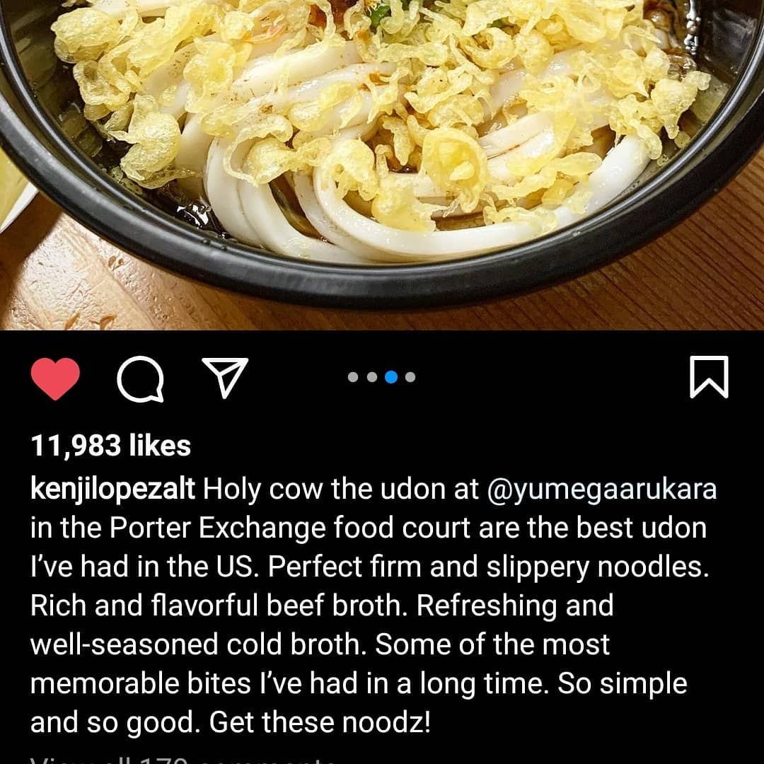Save post with the bookmark icon
Screen dimensions: 764x764
(x=709, y=376)
